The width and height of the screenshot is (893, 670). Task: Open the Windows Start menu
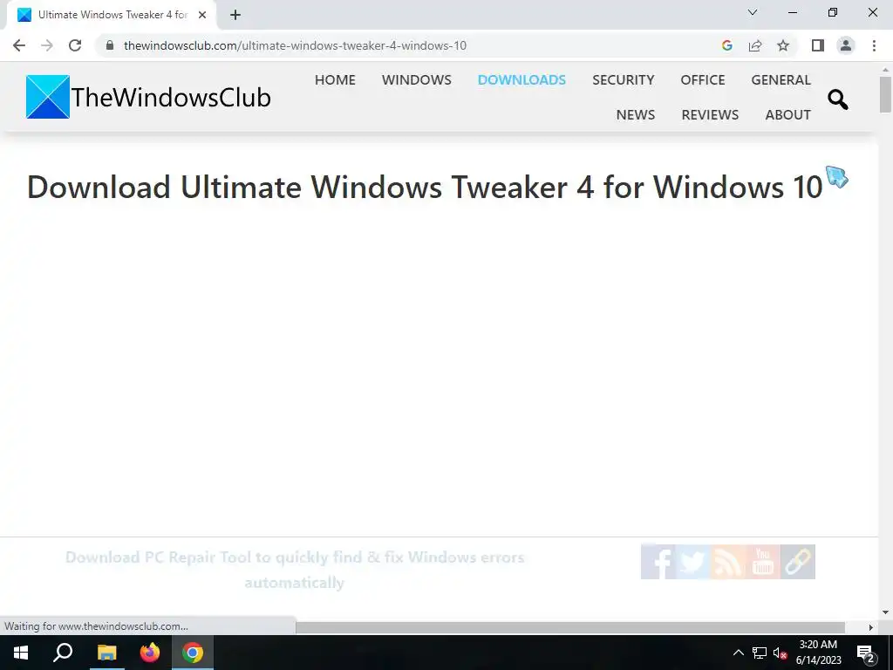(x=21, y=653)
